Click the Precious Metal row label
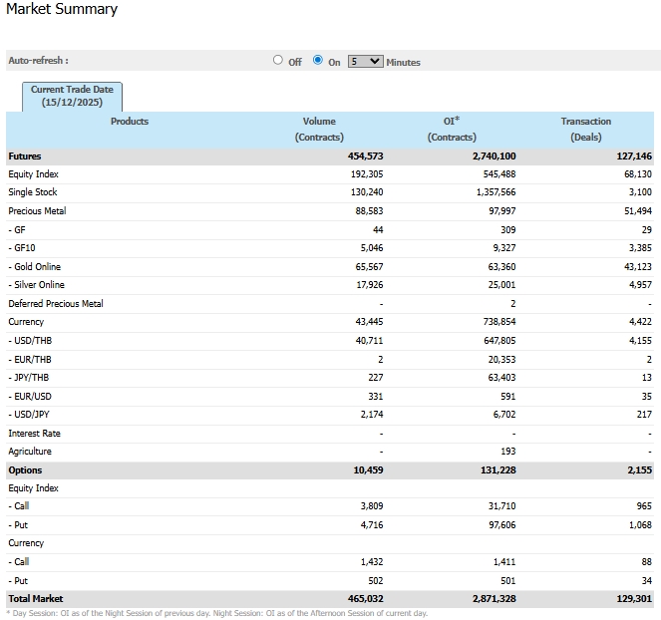The image size is (661, 620). 37,211
